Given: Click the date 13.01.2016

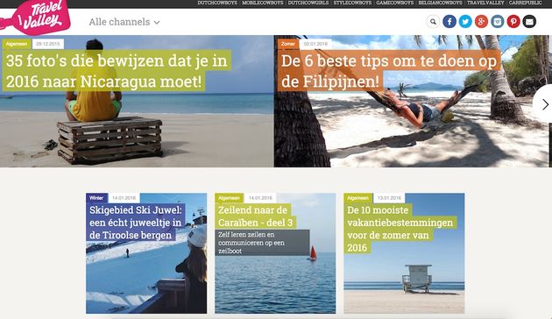Looking at the screenshot, I should (x=389, y=198).
